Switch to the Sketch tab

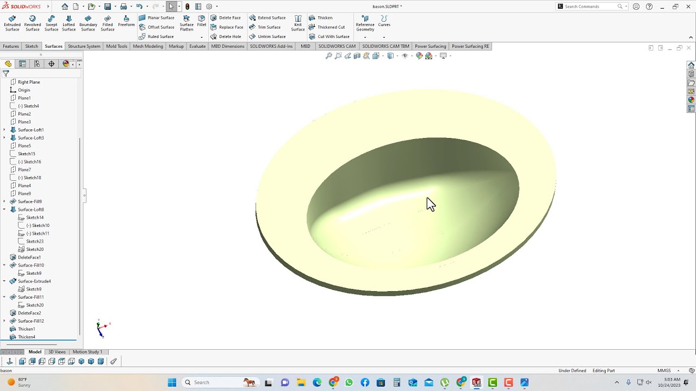32,46
